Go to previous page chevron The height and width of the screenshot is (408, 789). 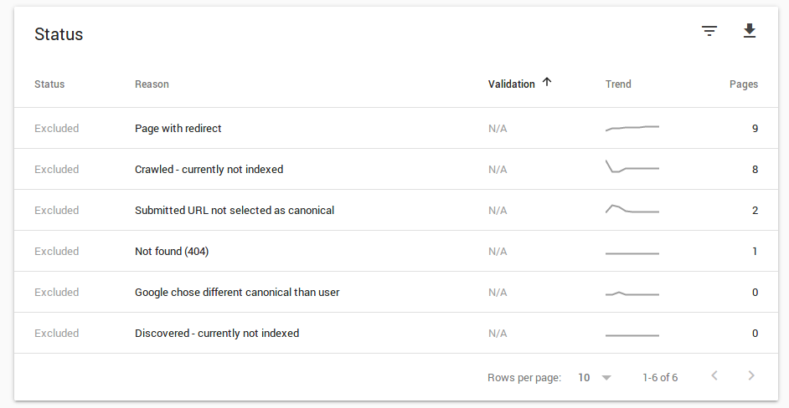coord(714,376)
